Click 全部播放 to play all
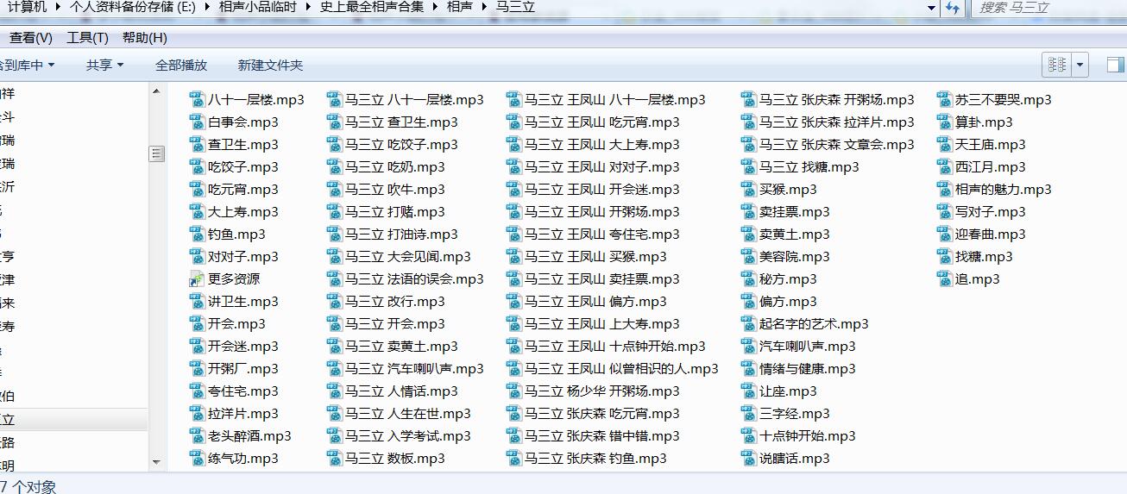Viewport: 1127px width, 494px height. (181, 65)
